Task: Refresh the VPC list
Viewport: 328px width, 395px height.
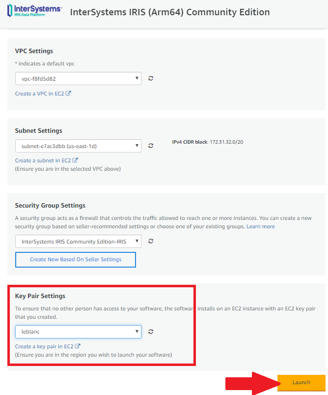Action: click(151, 78)
